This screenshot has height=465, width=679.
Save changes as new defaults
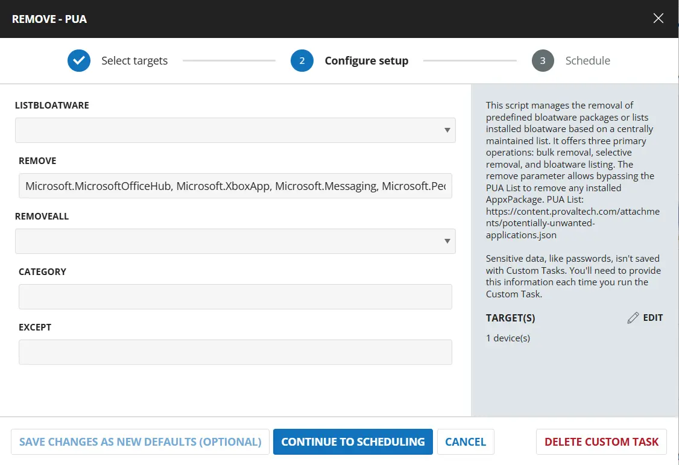click(140, 442)
